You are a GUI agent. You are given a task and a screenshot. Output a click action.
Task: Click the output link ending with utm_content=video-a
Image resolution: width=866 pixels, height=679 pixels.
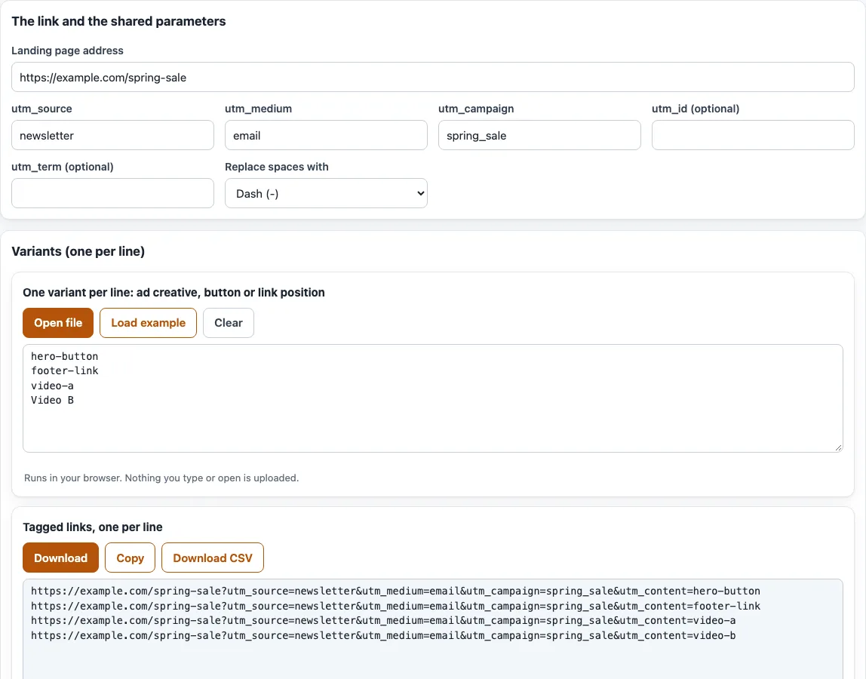pos(383,620)
